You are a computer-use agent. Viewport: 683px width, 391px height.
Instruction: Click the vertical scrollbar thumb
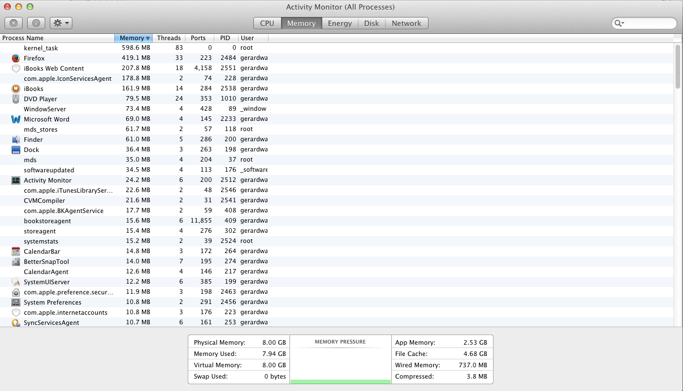tap(678, 67)
